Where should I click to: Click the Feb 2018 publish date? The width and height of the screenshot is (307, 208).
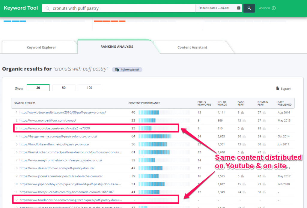[284, 184]
